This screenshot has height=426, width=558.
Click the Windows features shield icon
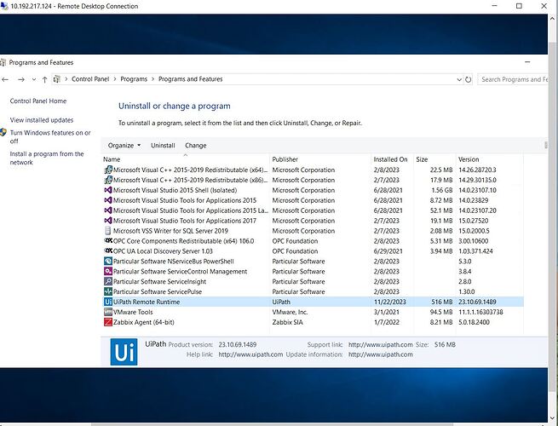pos(3,132)
